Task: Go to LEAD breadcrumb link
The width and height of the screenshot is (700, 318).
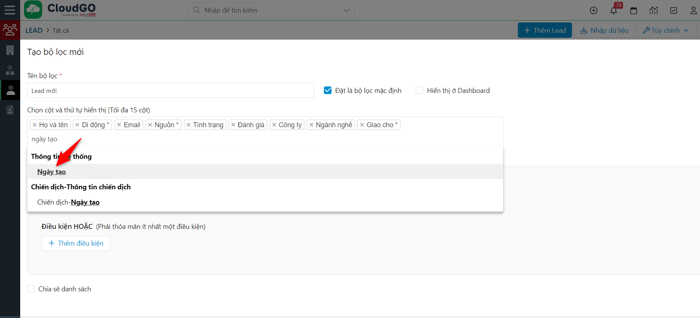Action: click(34, 30)
